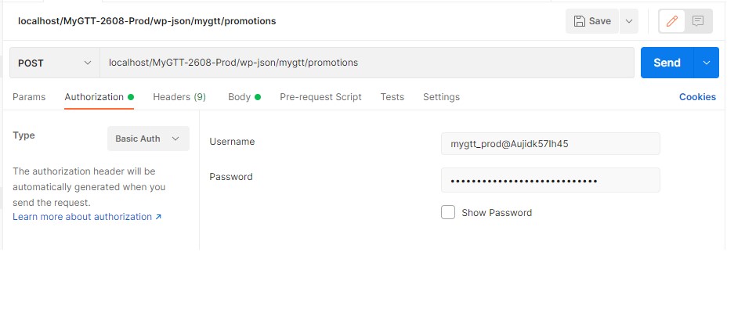The width and height of the screenshot is (745, 317).
Task: Open the comments icon panel
Action: click(x=698, y=21)
